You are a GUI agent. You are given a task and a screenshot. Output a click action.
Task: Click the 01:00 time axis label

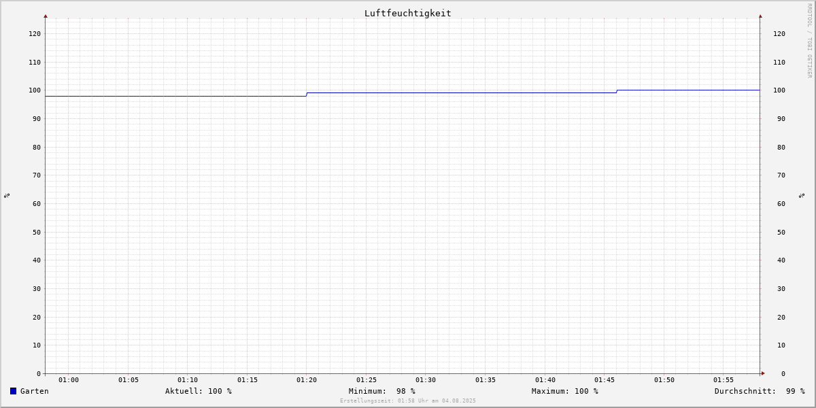pos(69,380)
